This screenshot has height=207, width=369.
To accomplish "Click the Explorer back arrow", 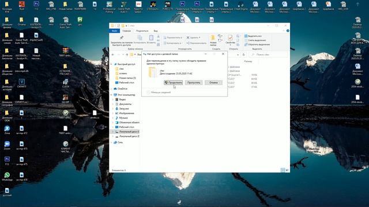I will click(113, 55).
